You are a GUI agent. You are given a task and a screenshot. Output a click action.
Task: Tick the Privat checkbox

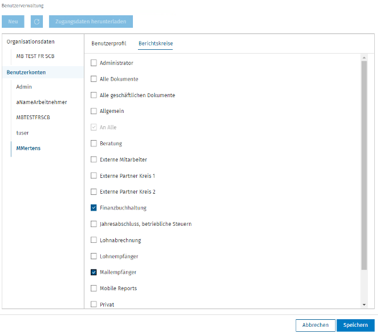93,304
